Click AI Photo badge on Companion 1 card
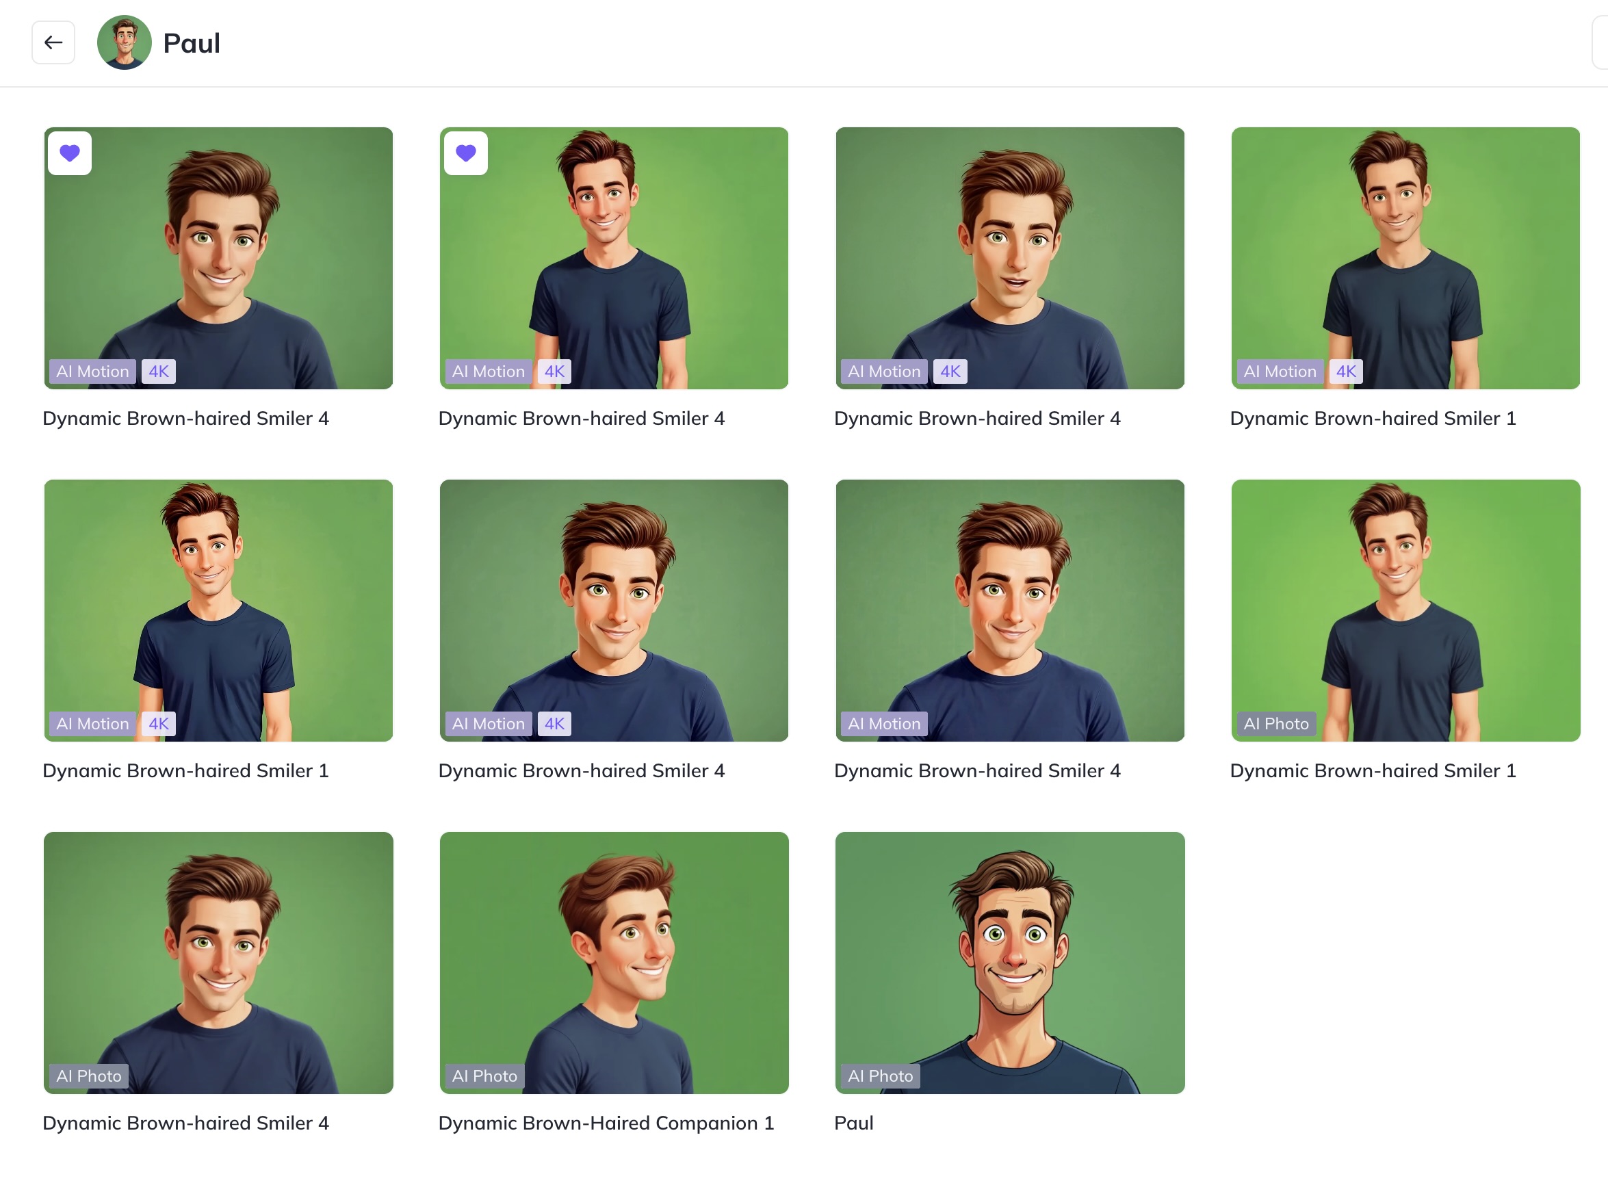Image resolution: width=1608 pixels, height=1185 pixels. [x=485, y=1076]
